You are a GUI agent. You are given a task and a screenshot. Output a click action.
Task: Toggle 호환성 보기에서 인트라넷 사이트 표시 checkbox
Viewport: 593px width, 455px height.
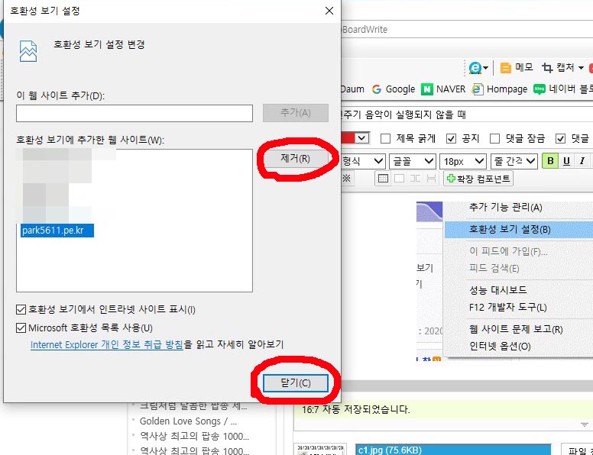coord(21,310)
